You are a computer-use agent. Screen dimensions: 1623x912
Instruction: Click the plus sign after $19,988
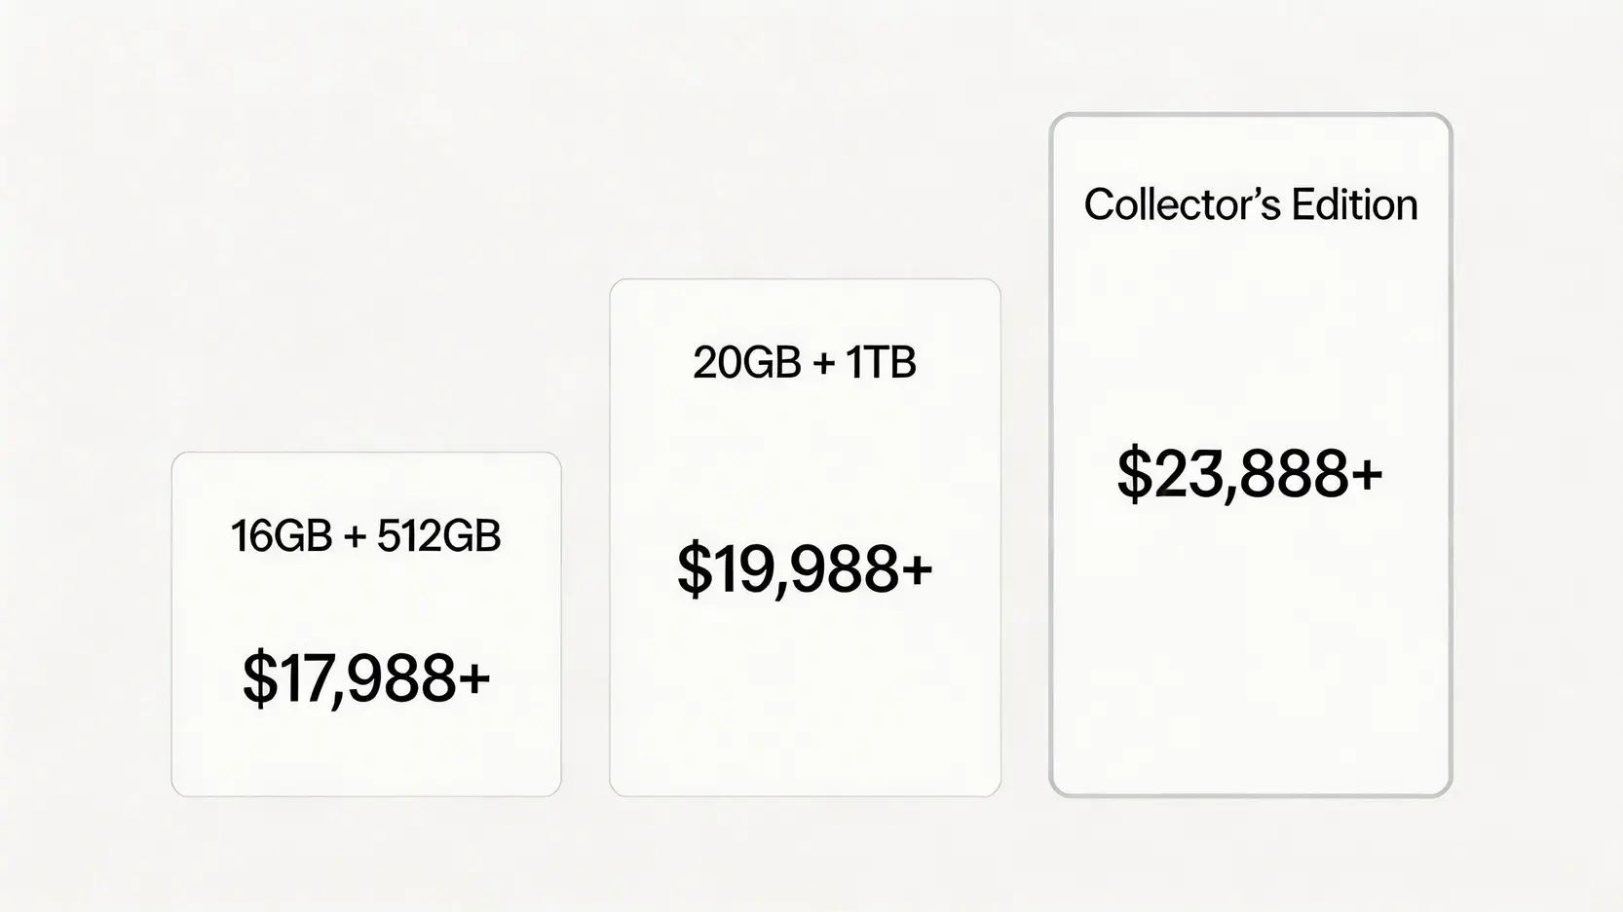(917, 568)
